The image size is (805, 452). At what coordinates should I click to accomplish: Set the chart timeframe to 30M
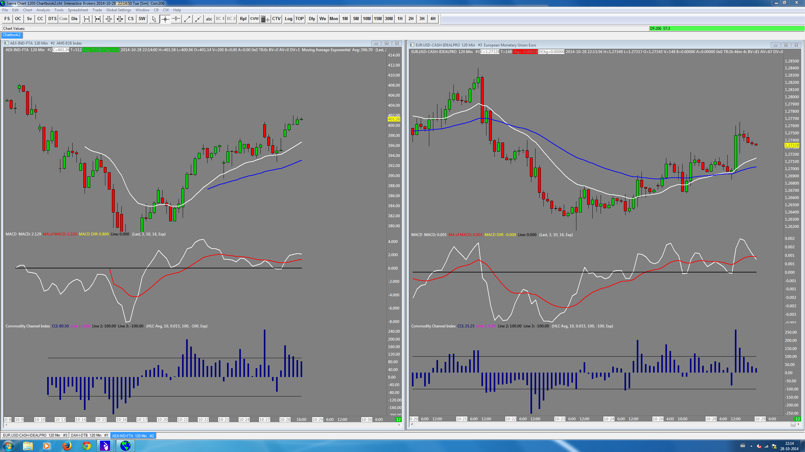[389, 19]
